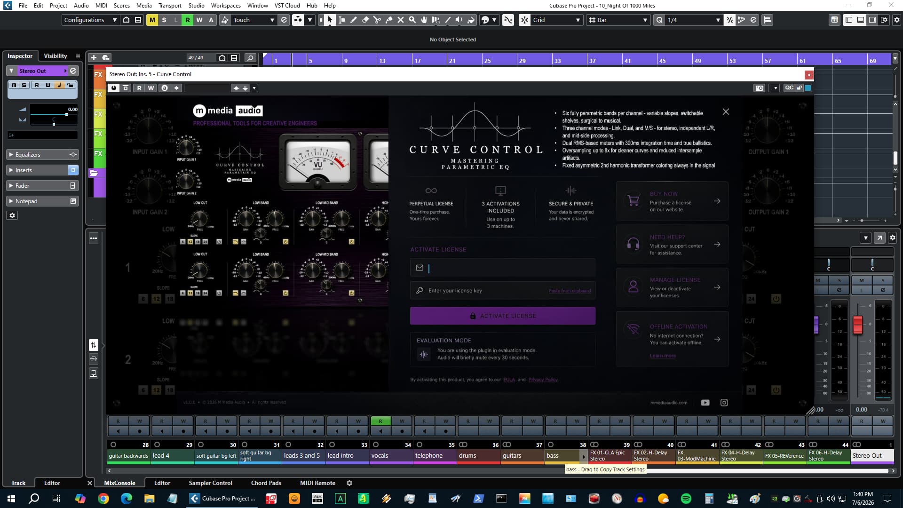Click Add Track plus button
Viewport: 903px width, 508px height.
click(x=94, y=57)
